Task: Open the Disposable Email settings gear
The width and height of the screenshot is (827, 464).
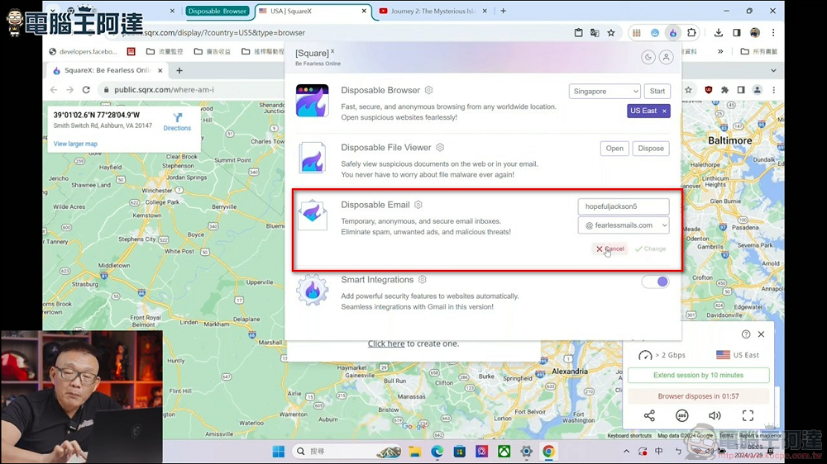Action: pos(418,205)
